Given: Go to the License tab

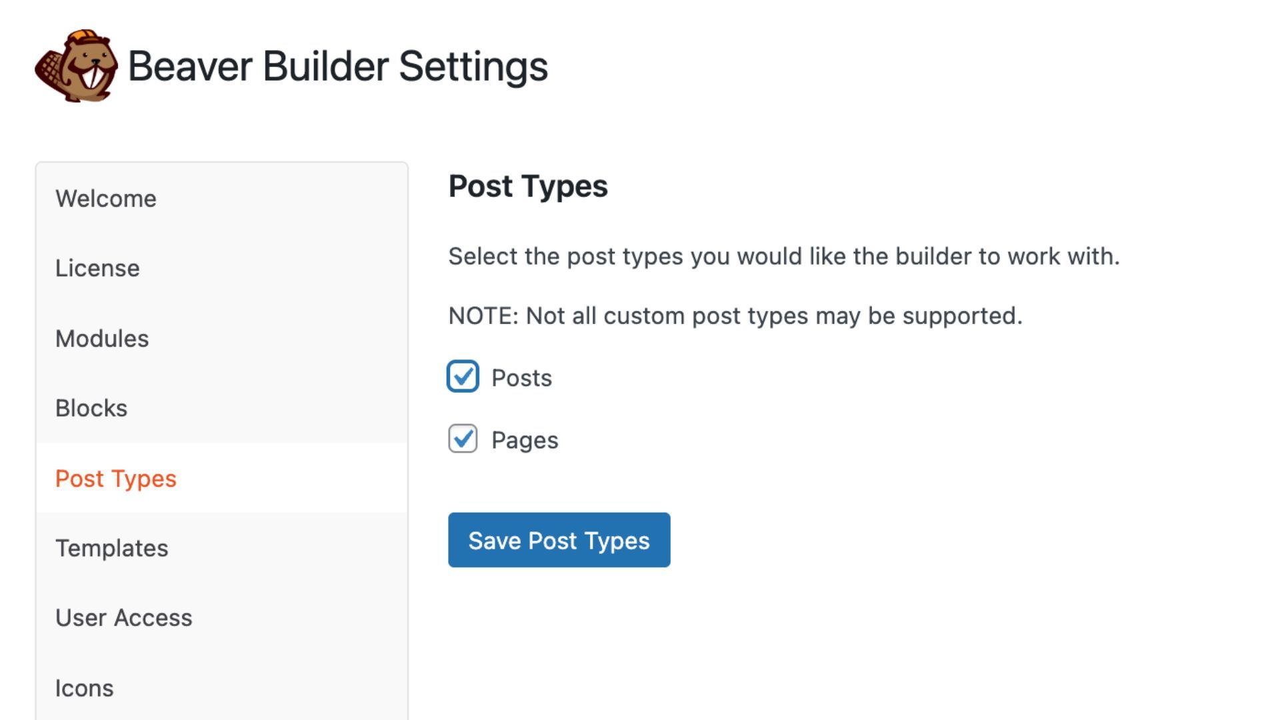Looking at the screenshot, I should coord(97,268).
